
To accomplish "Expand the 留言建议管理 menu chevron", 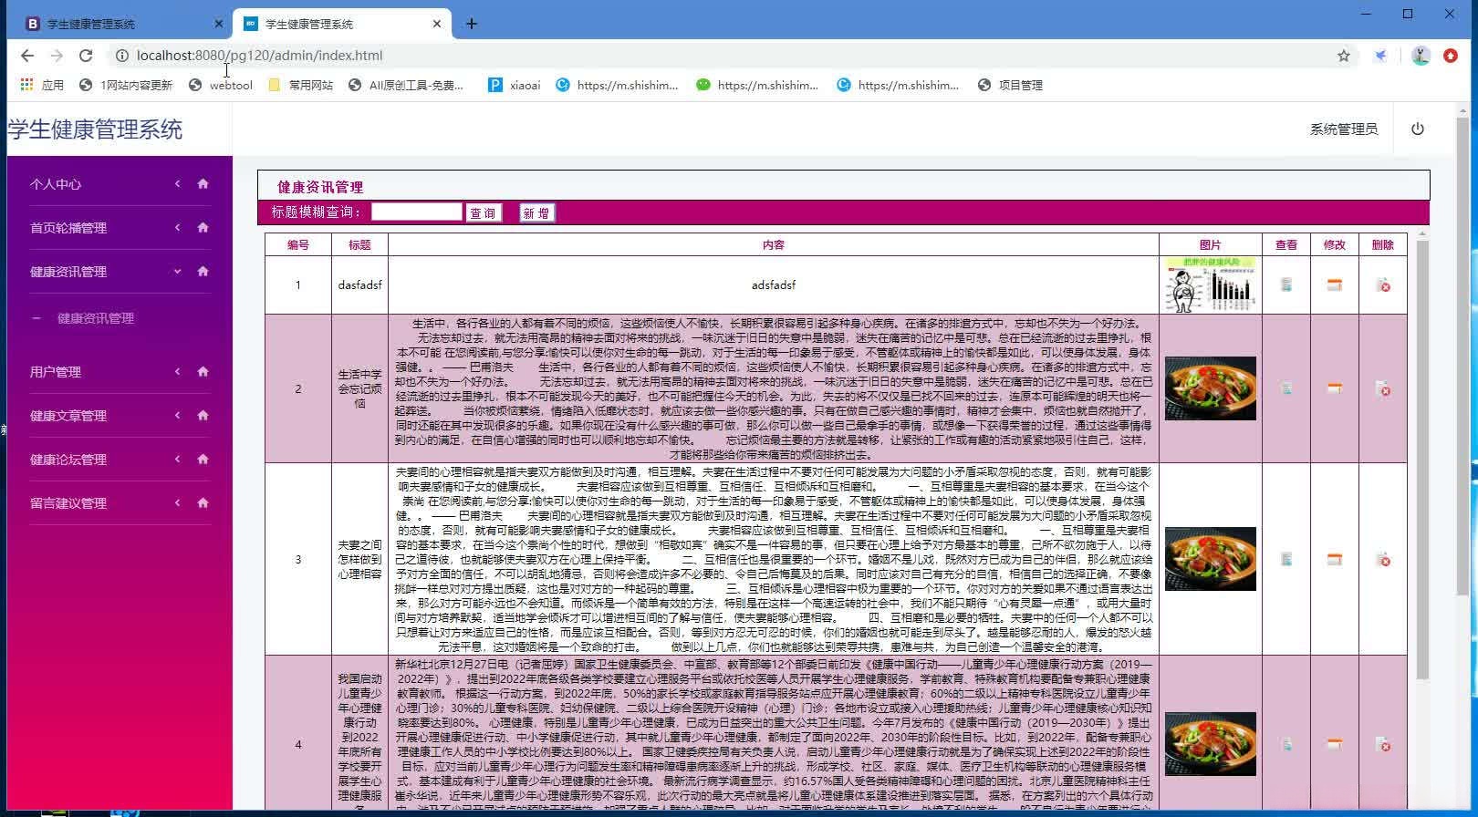I will pyautogui.click(x=177, y=502).
